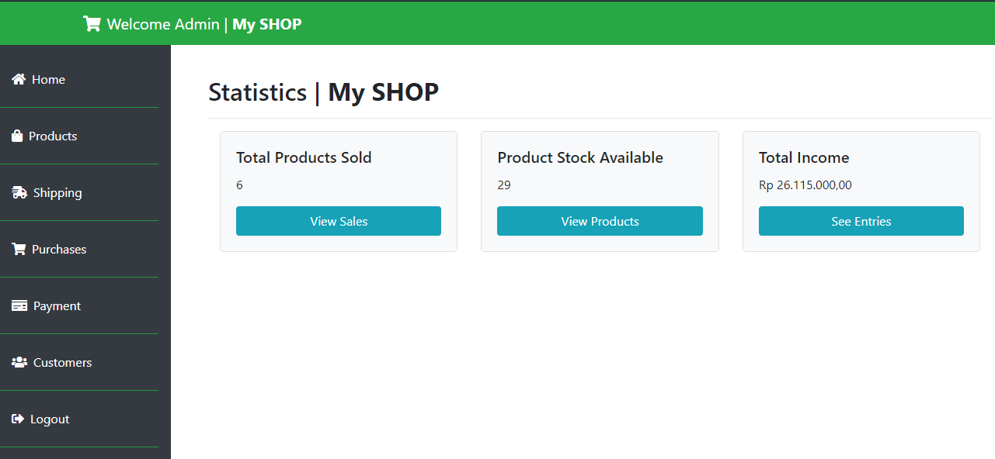The image size is (995, 459).
Task: Open the Purchases sidebar entry
Action: click(59, 249)
